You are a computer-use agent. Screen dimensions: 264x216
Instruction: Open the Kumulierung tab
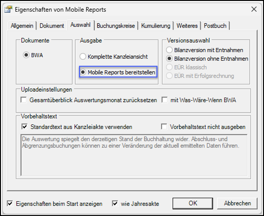tap(156, 26)
